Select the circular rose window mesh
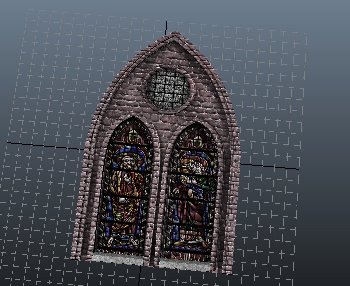The height and width of the screenshot is (286, 350). tap(168, 89)
